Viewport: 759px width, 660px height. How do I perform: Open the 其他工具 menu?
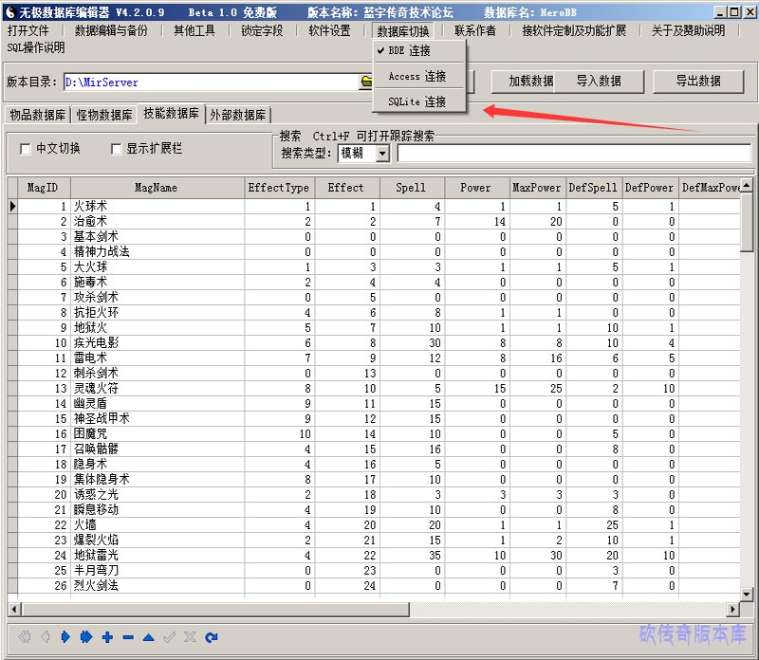[x=194, y=30]
